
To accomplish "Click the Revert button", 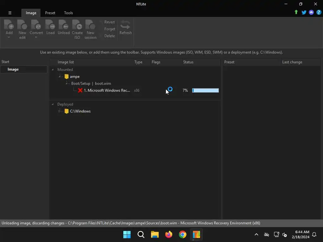I will [109, 22].
